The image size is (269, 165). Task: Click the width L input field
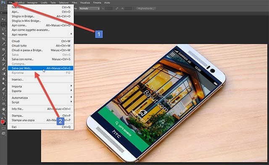click(109, 8)
